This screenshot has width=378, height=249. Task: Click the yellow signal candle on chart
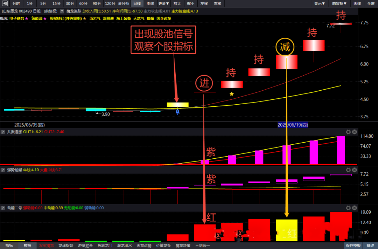coord(178,105)
